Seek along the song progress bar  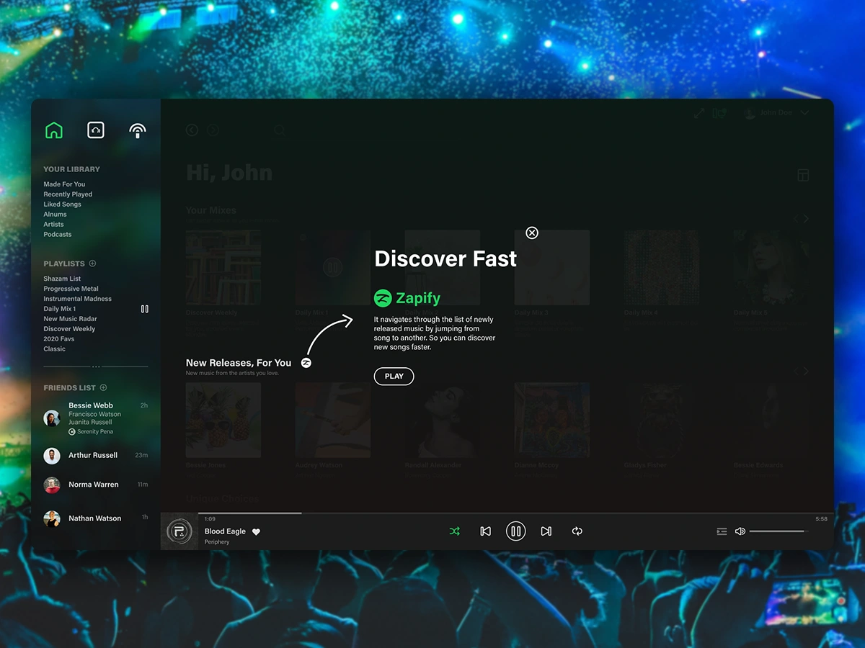(x=497, y=513)
